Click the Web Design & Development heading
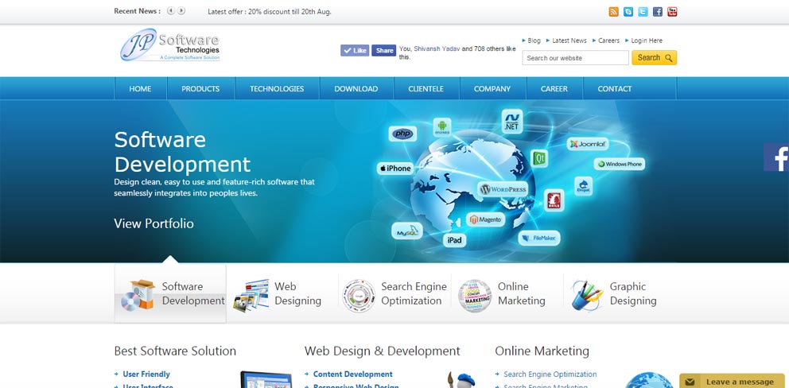 (383, 351)
